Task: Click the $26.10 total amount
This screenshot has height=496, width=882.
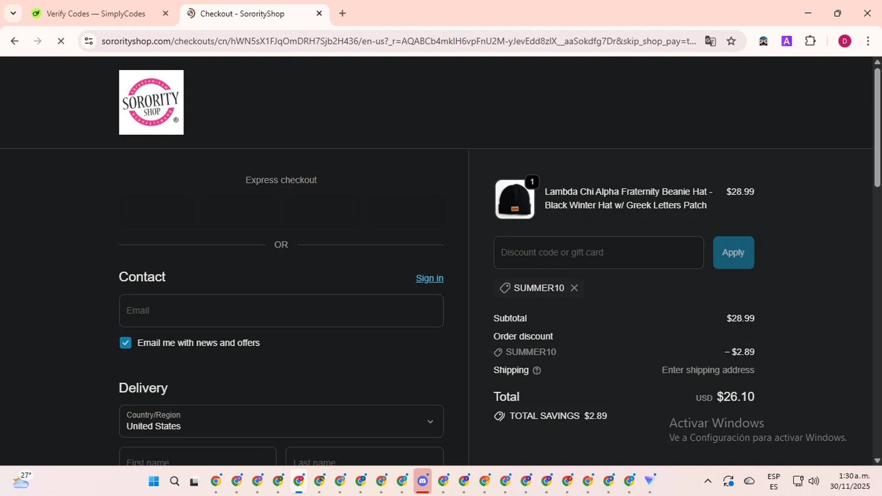Action: 736,397
